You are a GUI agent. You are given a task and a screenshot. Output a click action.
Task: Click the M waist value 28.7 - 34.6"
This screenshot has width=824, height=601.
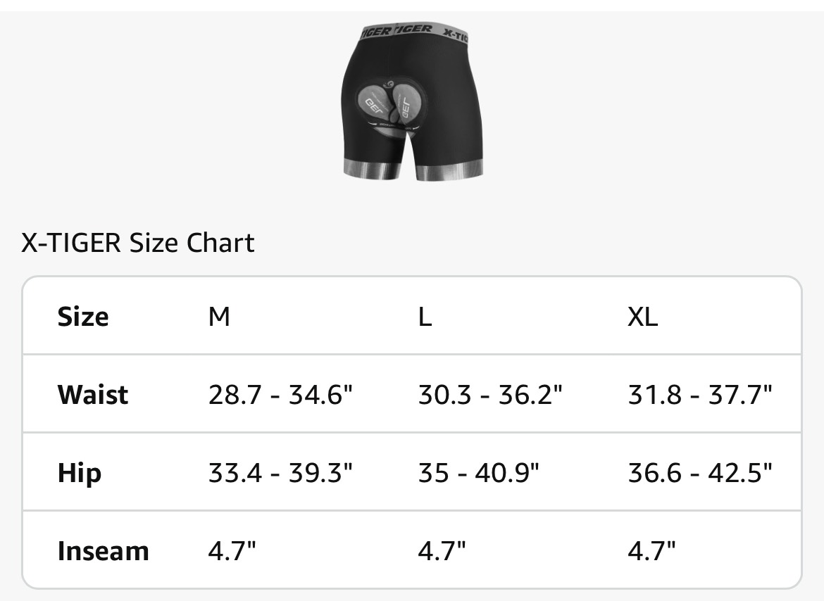pyautogui.click(x=280, y=394)
